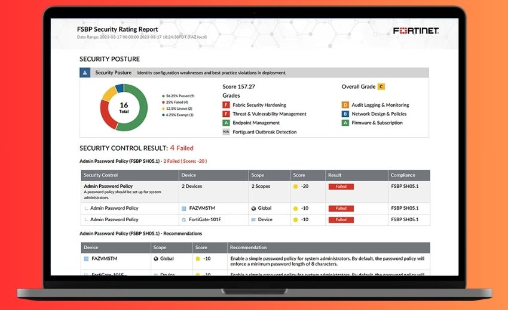The height and width of the screenshot is (310, 508).
Task: Click the yellow score dot next to -20
Action: [x=295, y=187]
